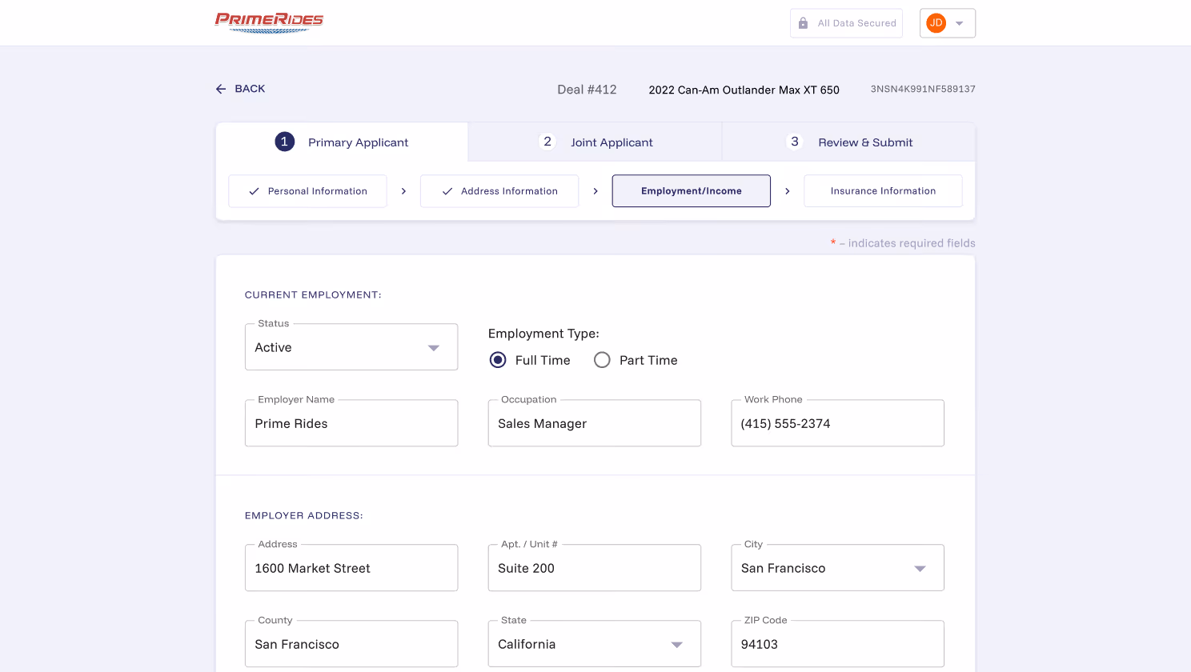The height and width of the screenshot is (672, 1191).
Task: Click chevron after Personal Information step
Action: click(x=403, y=191)
